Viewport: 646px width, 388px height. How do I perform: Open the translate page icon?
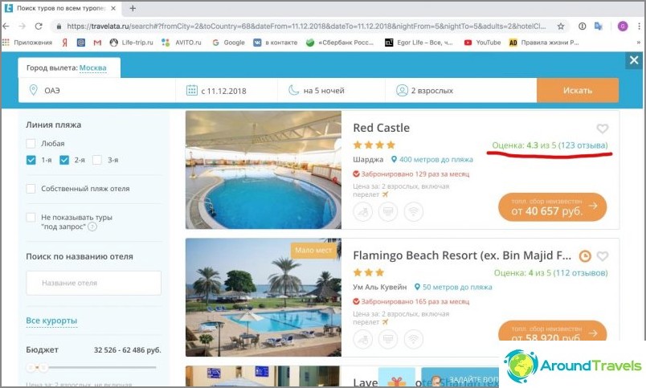point(599,27)
